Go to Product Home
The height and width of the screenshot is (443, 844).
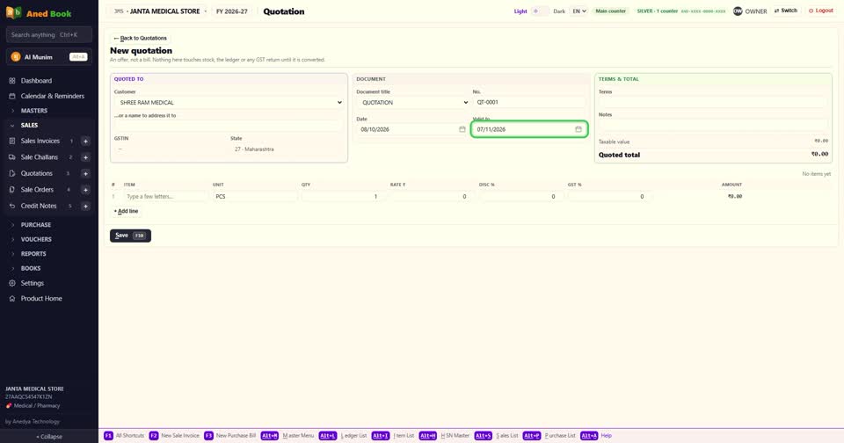click(41, 298)
